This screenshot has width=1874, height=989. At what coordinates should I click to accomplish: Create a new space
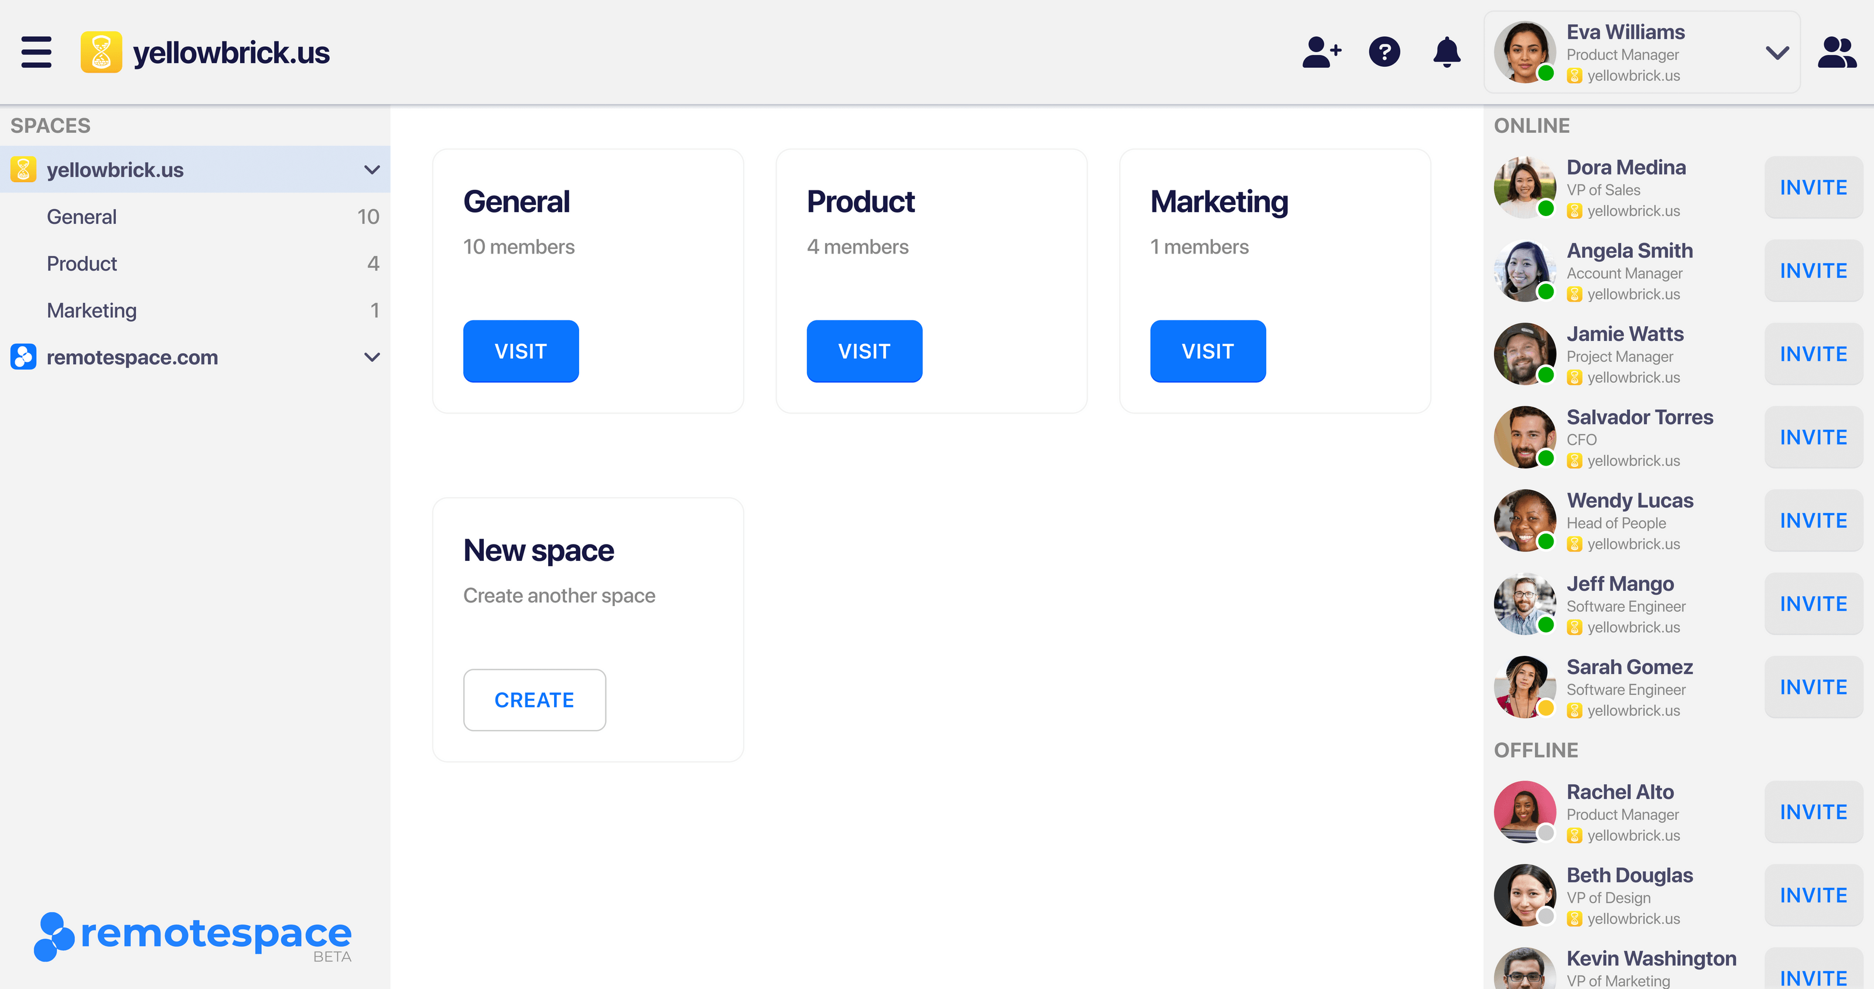click(534, 700)
